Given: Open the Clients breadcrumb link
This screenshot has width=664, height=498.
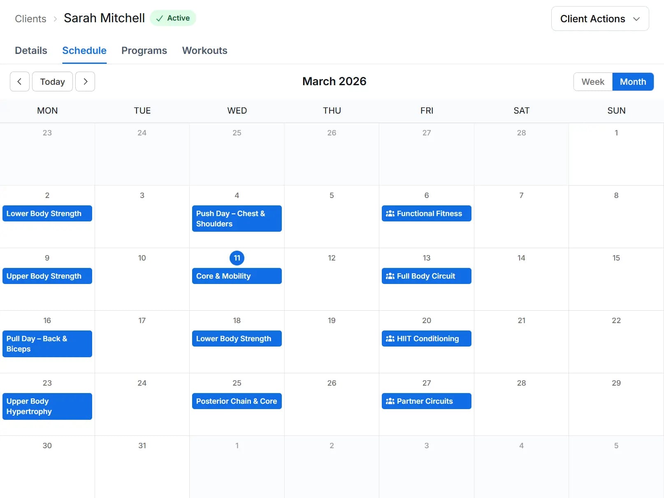Looking at the screenshot, I should [30, 19].
